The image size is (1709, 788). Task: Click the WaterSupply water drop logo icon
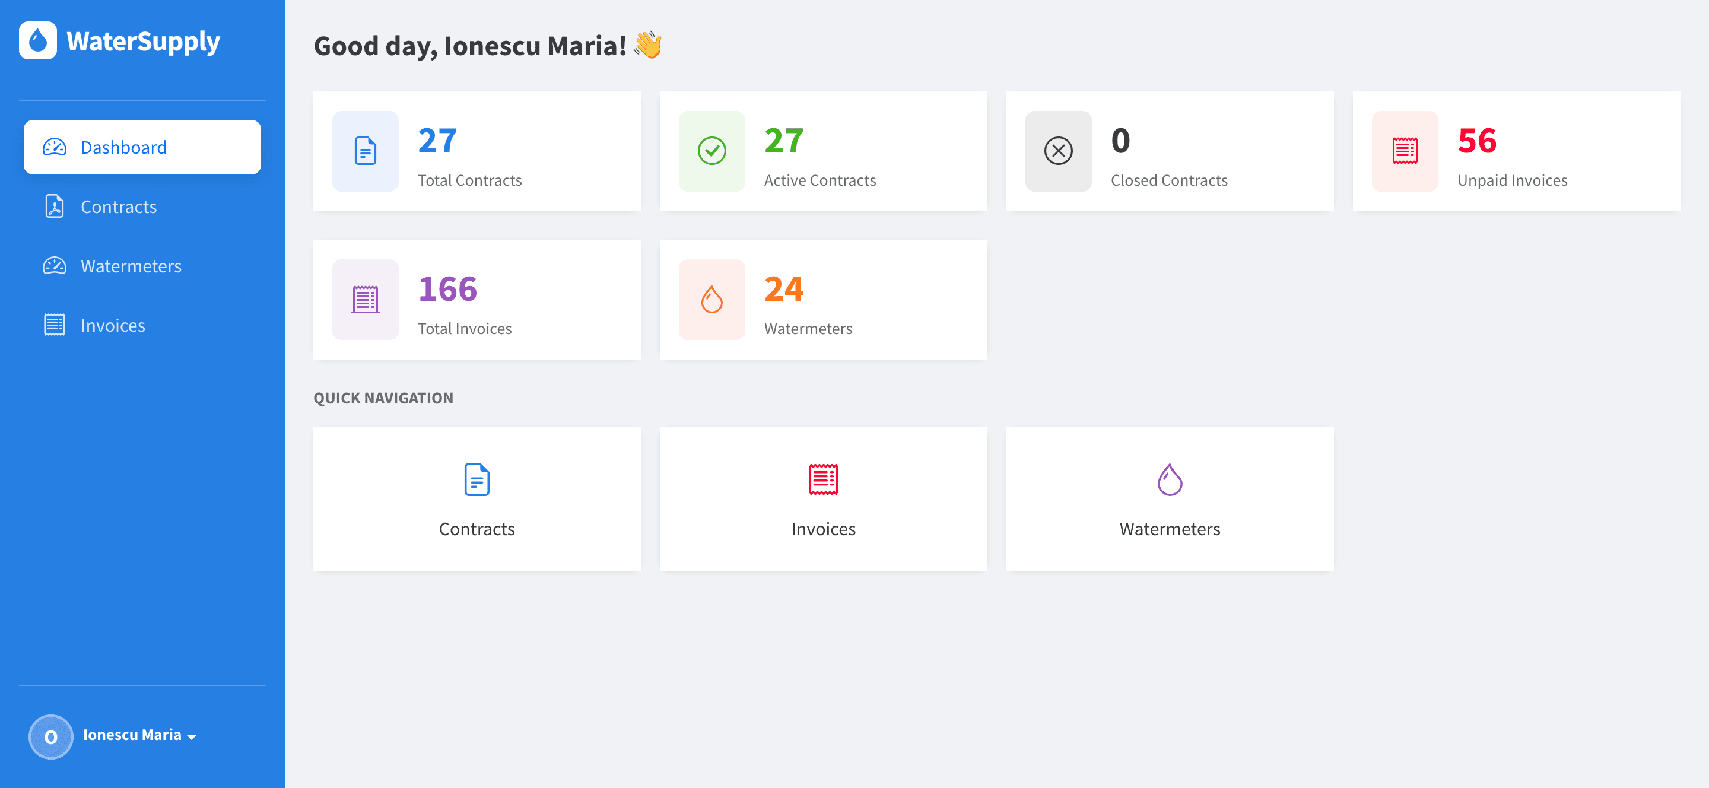pyautogui.click(x=38, y=40)
